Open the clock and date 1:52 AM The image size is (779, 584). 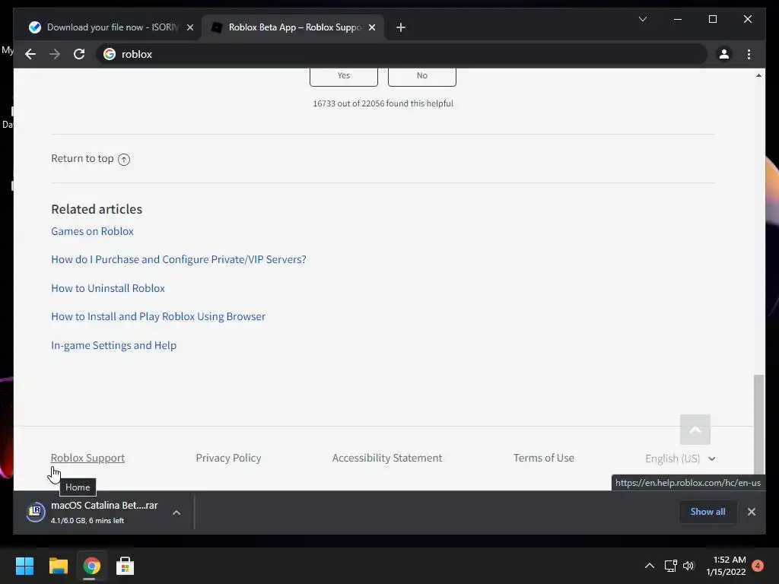tap(726, 566)
